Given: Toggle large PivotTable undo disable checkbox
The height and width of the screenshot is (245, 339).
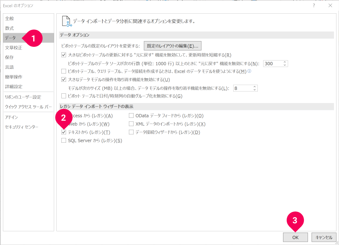Looking at the screenshot, I should coord(64,55).
